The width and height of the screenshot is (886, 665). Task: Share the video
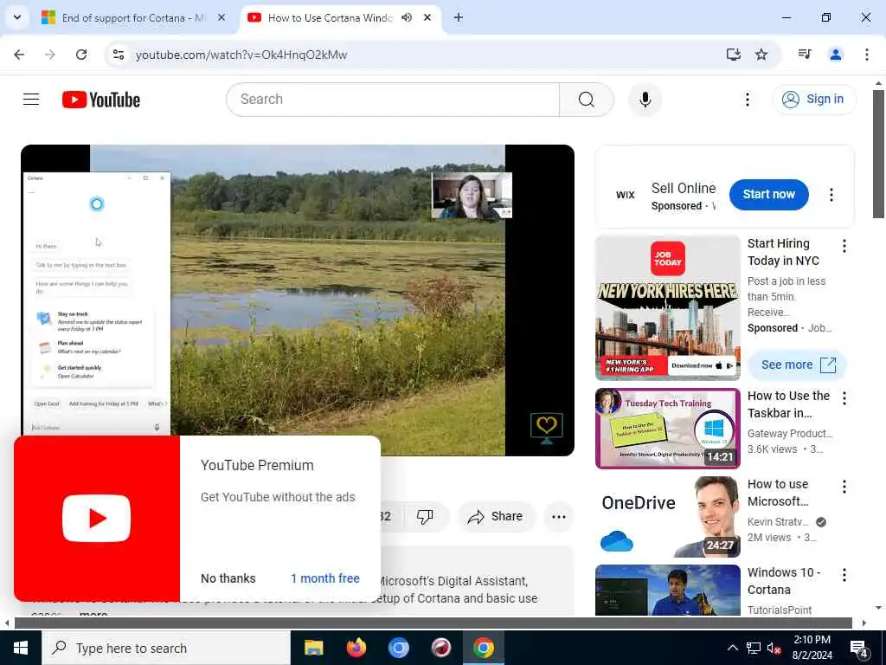495,516
